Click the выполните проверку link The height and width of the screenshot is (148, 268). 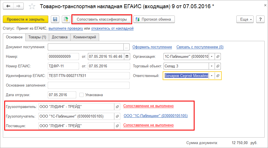[66, 28]
